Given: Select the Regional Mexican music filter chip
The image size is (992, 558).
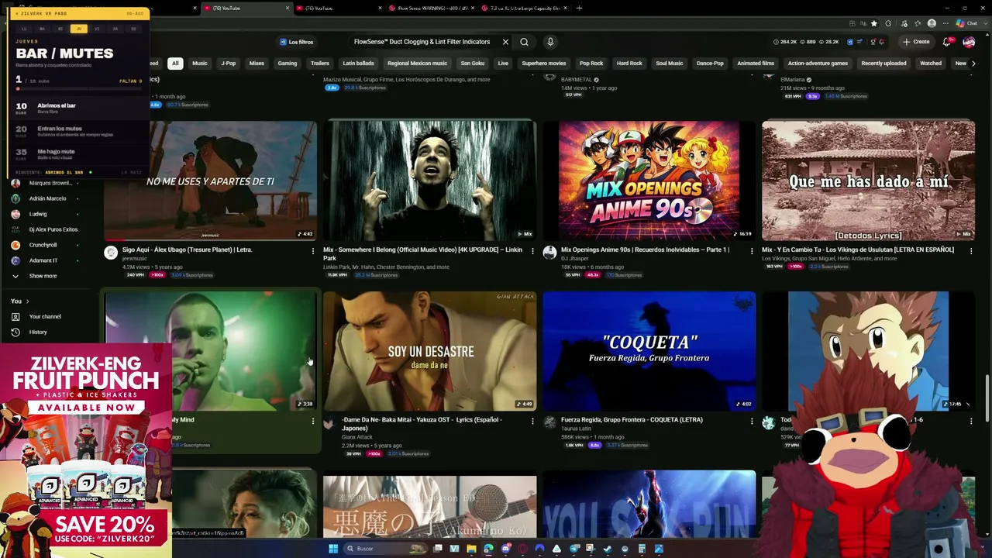Looking at the screenshot, I should [x=418, y=64].
